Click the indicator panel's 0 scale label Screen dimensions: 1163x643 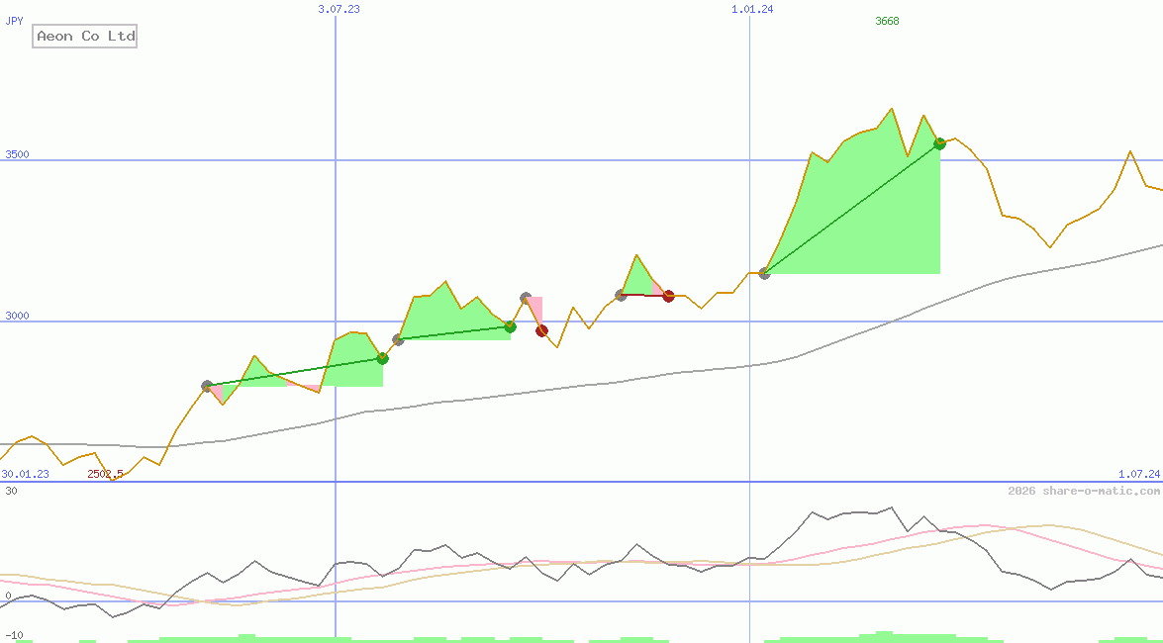pyautogui.click(x=7, y=596)
